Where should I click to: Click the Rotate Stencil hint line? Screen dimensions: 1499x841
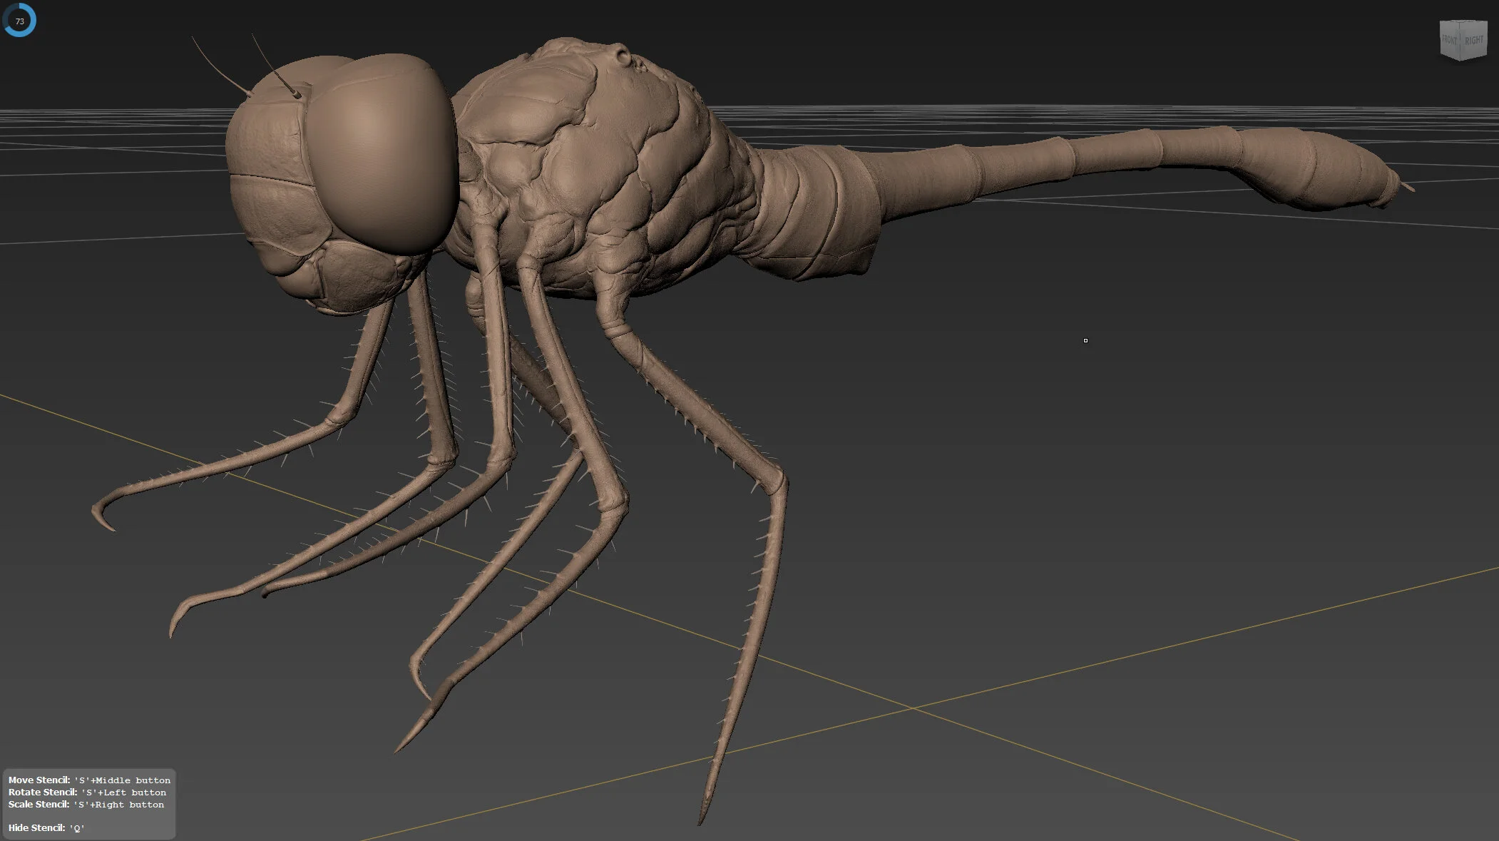[x=87, y=792]
